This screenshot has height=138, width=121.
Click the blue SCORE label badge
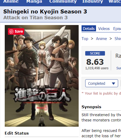pos(95,53)
